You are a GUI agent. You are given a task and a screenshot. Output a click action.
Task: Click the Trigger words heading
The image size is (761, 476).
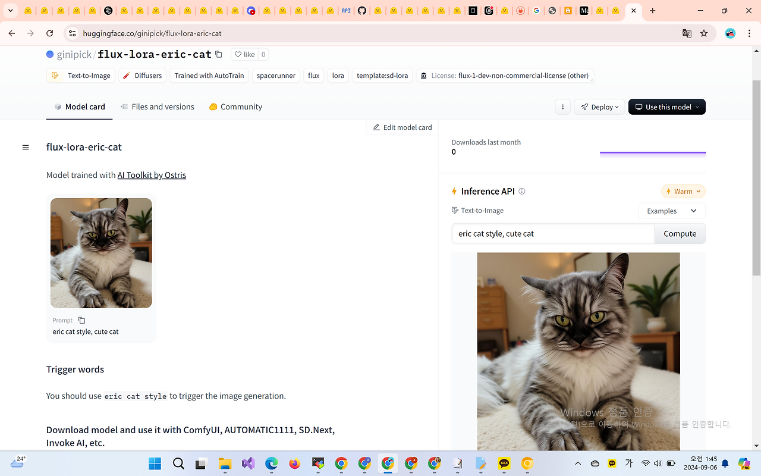(x=75, y=369)
